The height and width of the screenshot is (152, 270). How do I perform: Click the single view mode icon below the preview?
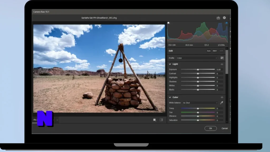click(x=155, y=120)
